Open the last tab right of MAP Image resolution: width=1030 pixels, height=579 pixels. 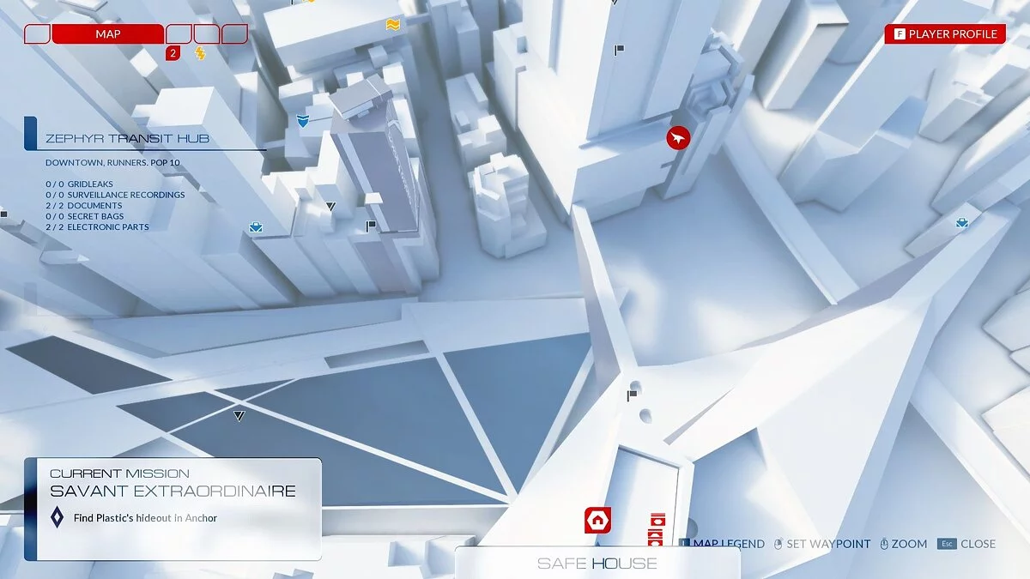(x=234, y=34)
